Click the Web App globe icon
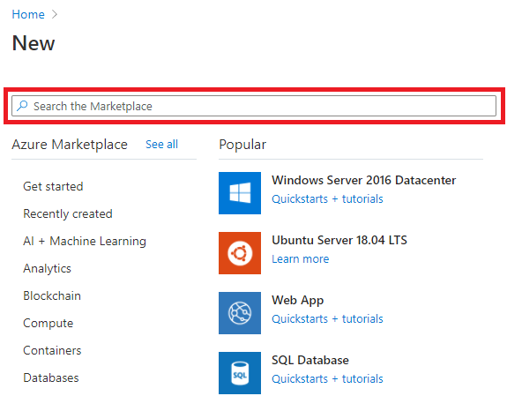 coord(240,313)
